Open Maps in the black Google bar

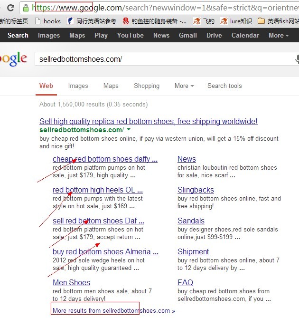(x=77, y=35)
